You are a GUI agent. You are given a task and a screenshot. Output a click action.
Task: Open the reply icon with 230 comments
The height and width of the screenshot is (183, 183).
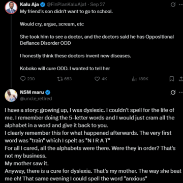click(x=23, y=79)
